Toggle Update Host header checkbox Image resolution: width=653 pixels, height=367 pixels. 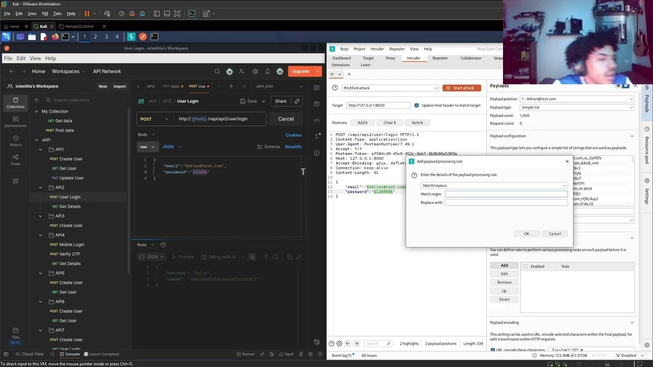(x=416, y=106)
